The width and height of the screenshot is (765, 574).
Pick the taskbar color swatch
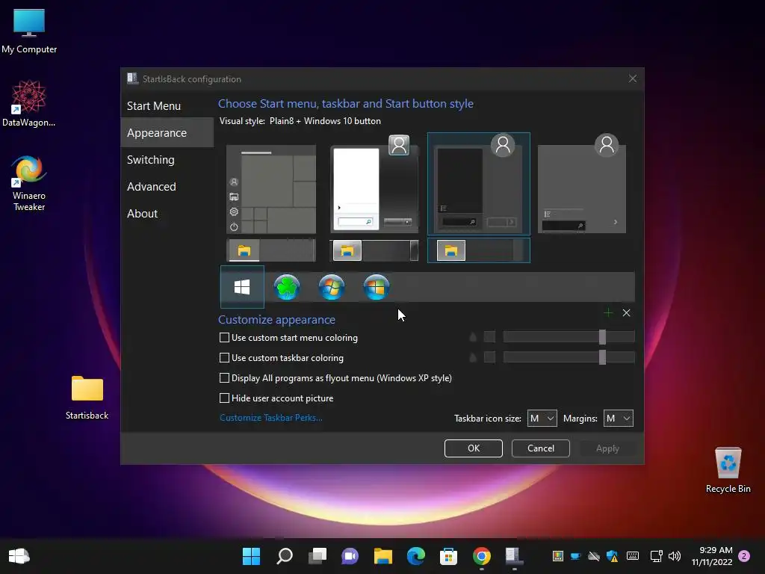click(489, 357)
